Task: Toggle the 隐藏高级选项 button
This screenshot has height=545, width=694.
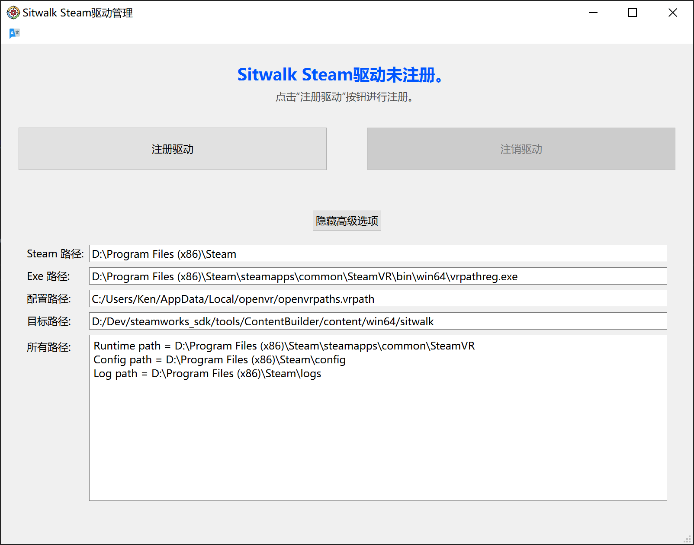Action: [x=347, y=221]
